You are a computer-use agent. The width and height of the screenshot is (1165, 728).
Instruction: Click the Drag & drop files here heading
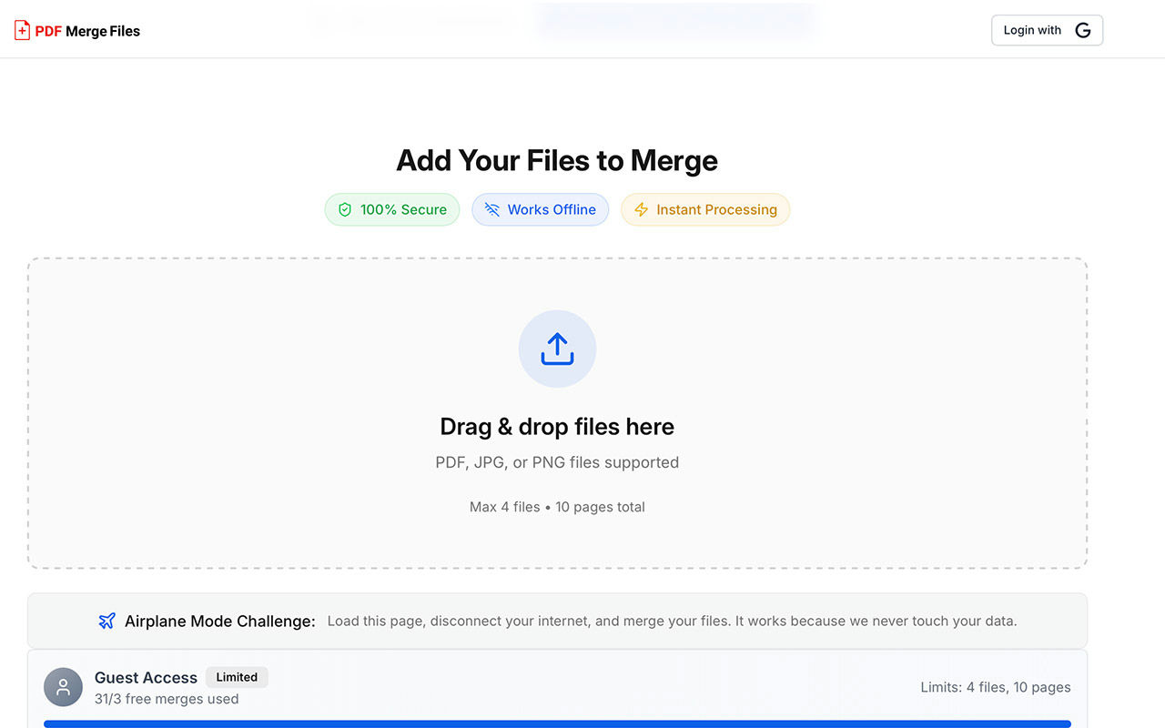pyautogui.click(x=557, y=426)
